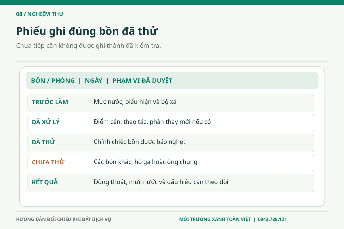344x229 pixels.
Task: Select the 'KẾT QUẢ' row label
Action: pyautogui.click(x=45, y=182)
